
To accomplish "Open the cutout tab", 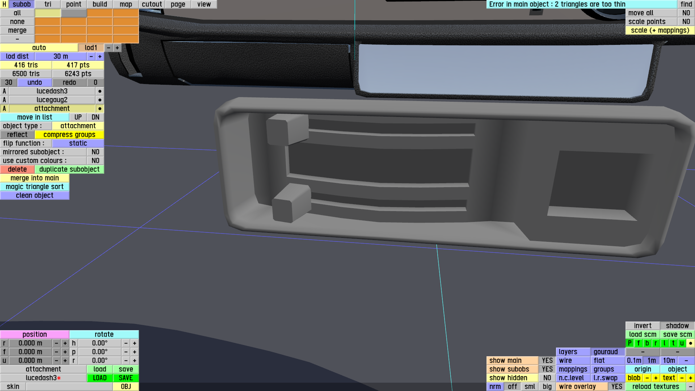I will tap(152, 4).
